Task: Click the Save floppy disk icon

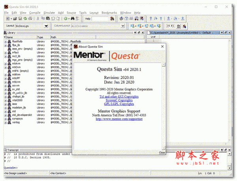Action: [x=20, y=19]
